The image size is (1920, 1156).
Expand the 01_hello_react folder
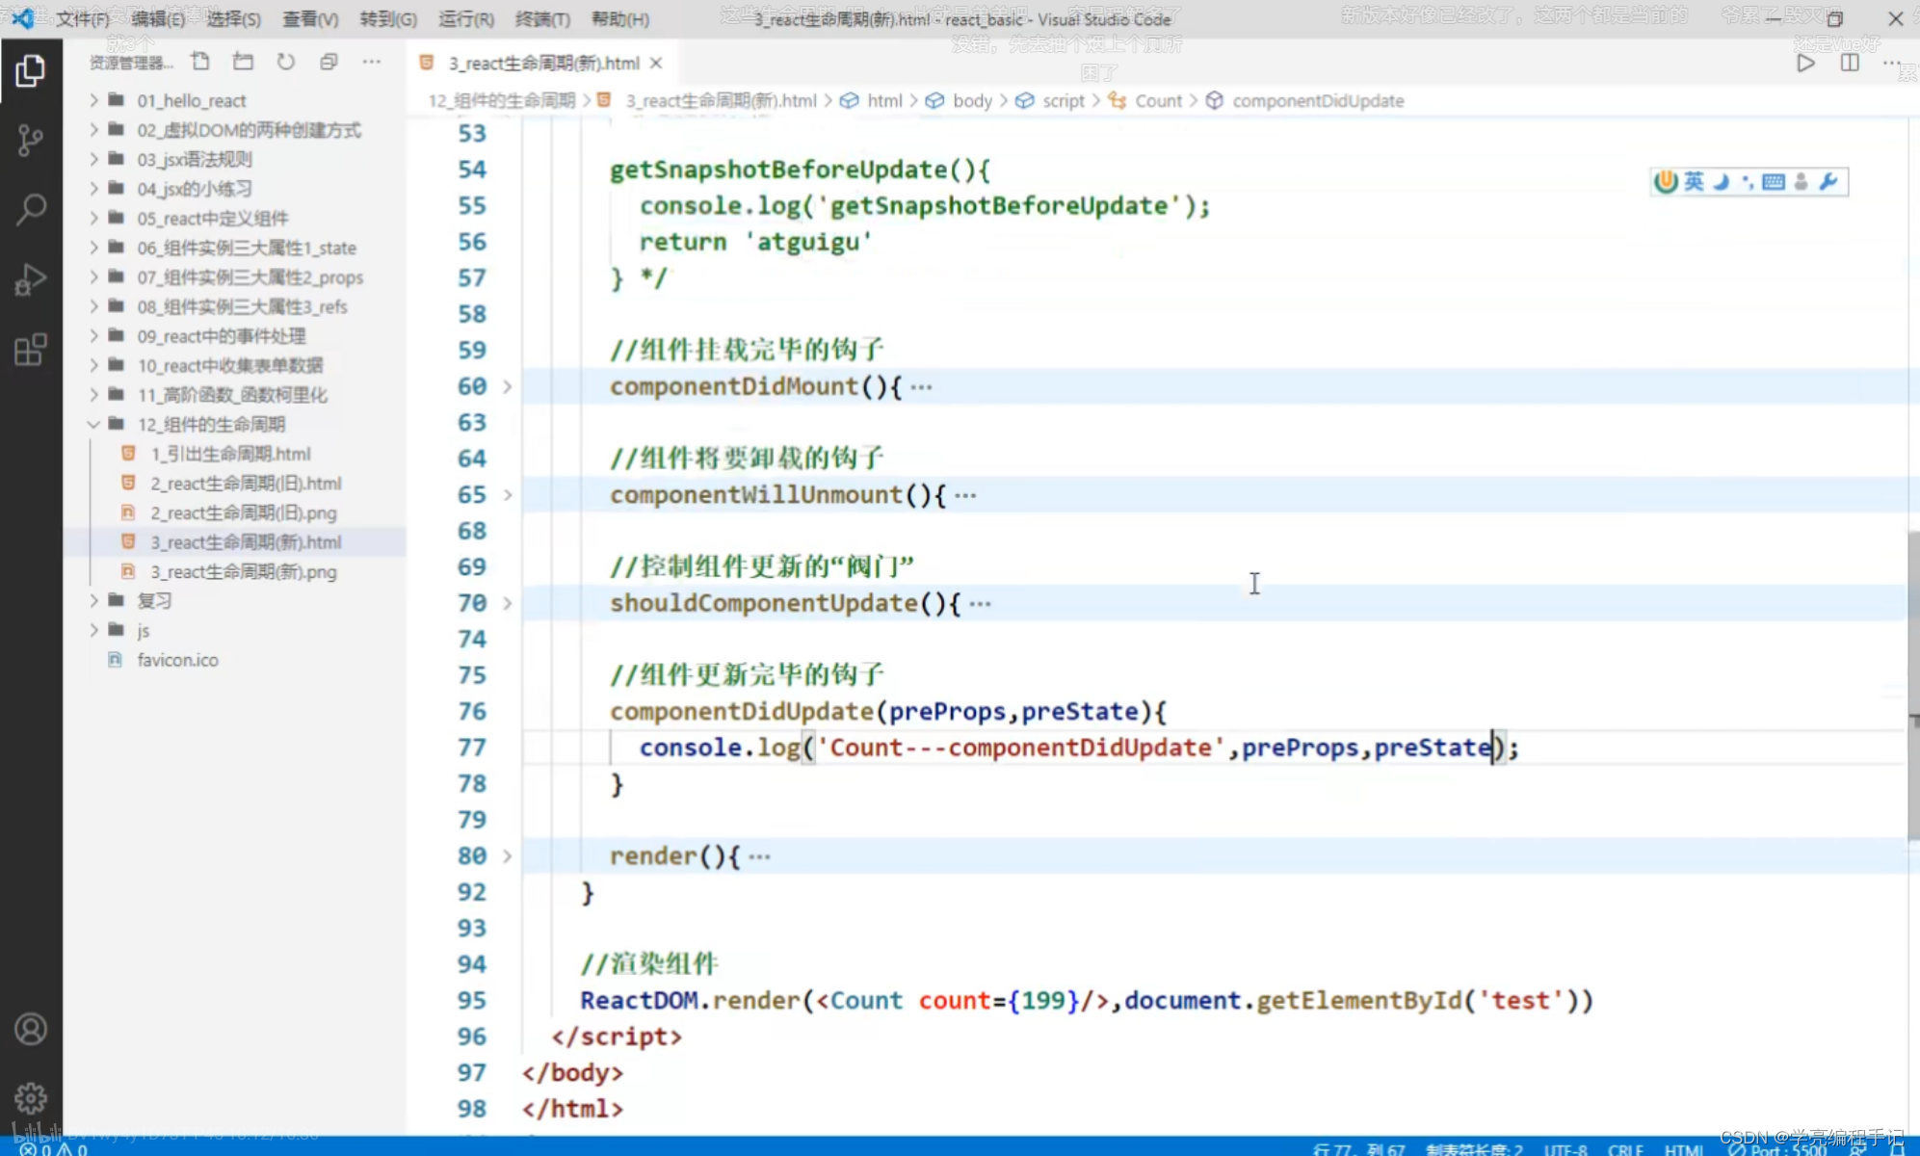click(x=191, y=100)
